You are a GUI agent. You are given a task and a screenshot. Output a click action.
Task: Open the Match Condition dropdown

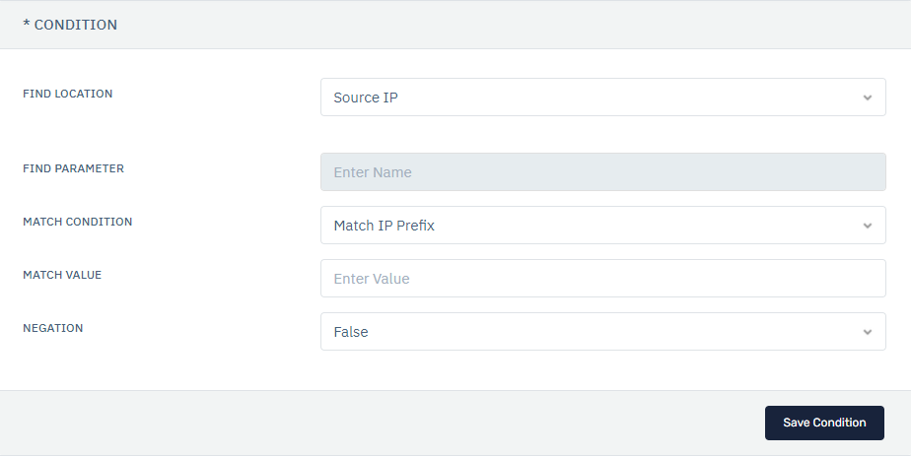(603, 225)
